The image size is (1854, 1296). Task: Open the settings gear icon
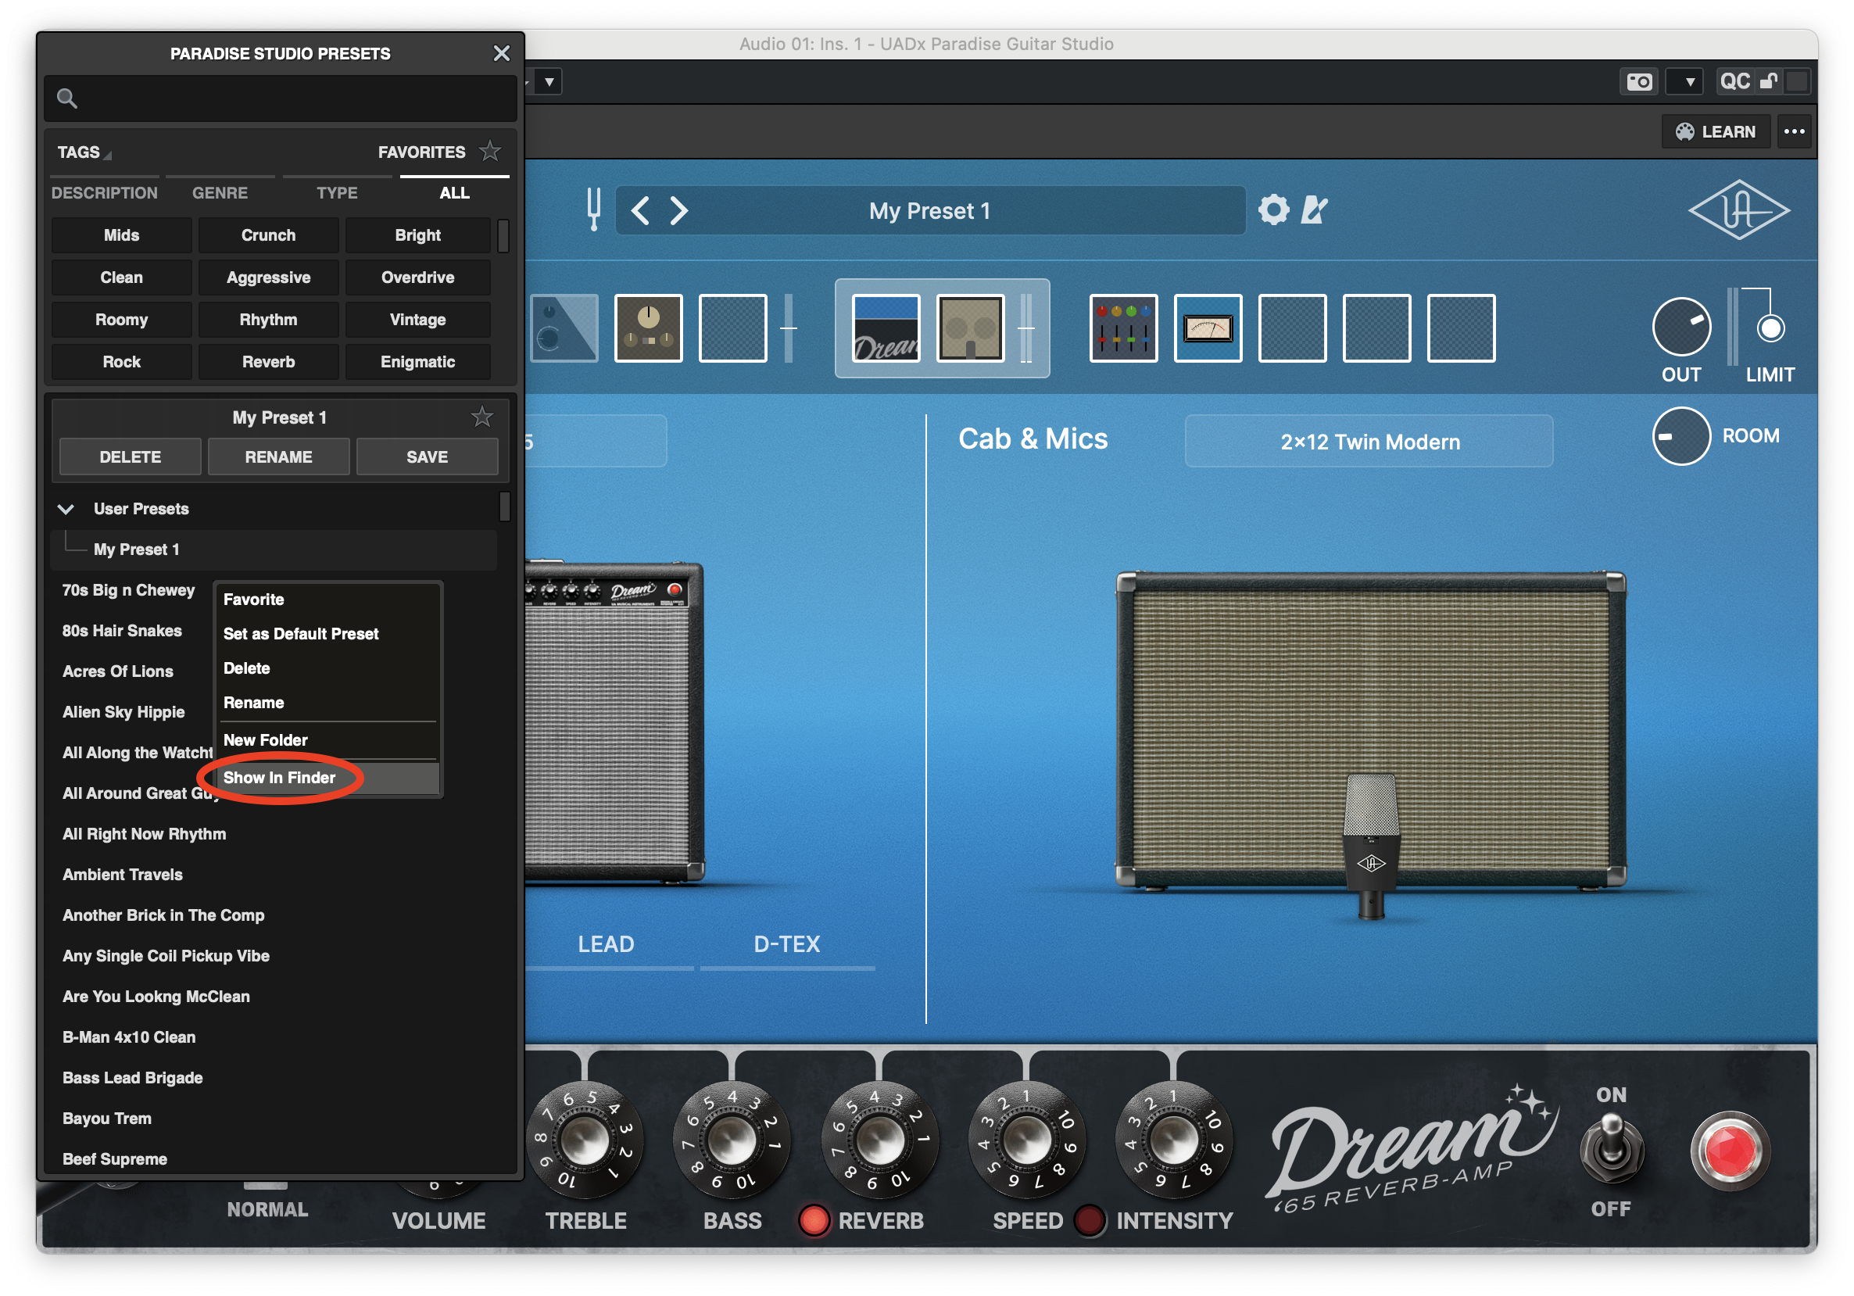[1273, 210]
